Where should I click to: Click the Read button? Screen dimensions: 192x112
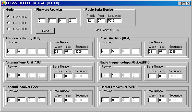point(45,31)
